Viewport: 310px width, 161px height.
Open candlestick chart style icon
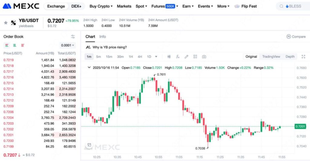(169, 56)
